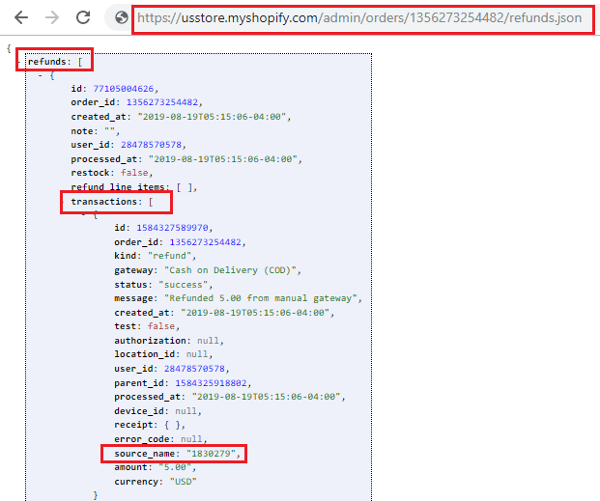Select the transaction user_id value 28478570578
The image size is (600, 501).
click(x=194, y=369)
